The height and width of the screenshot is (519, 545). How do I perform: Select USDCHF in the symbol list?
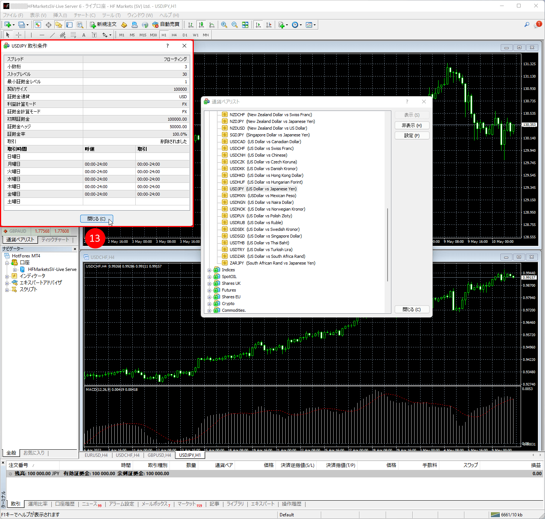coord(237,148)
